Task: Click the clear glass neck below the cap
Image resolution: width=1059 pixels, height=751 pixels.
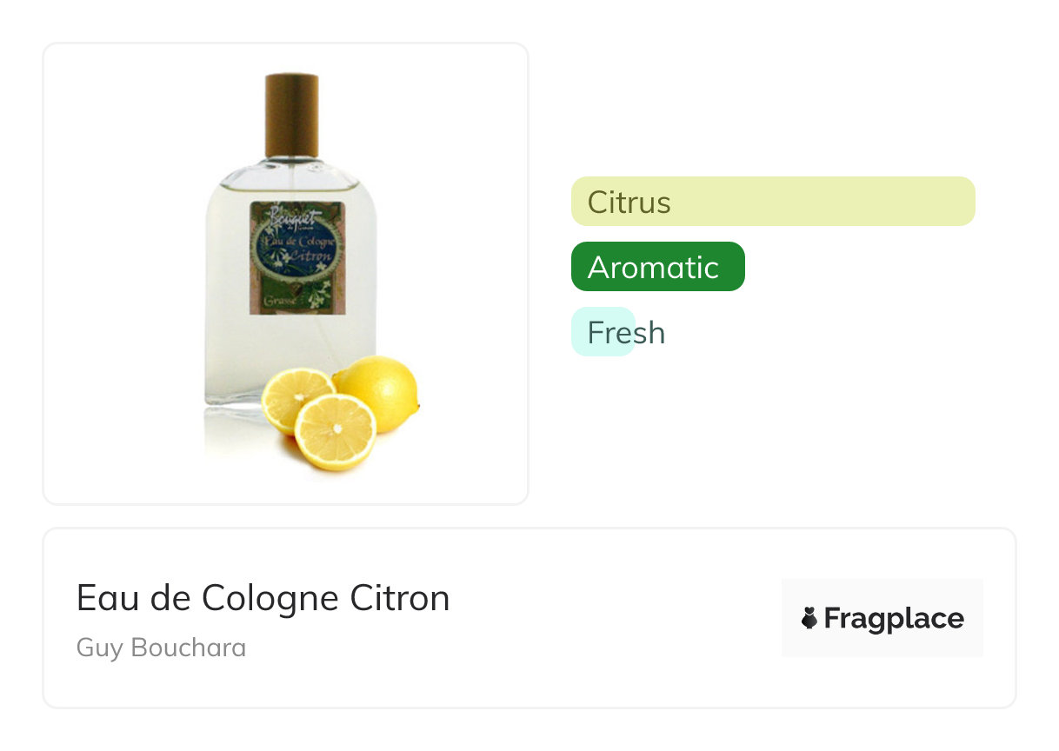Action: coord(292,165)
